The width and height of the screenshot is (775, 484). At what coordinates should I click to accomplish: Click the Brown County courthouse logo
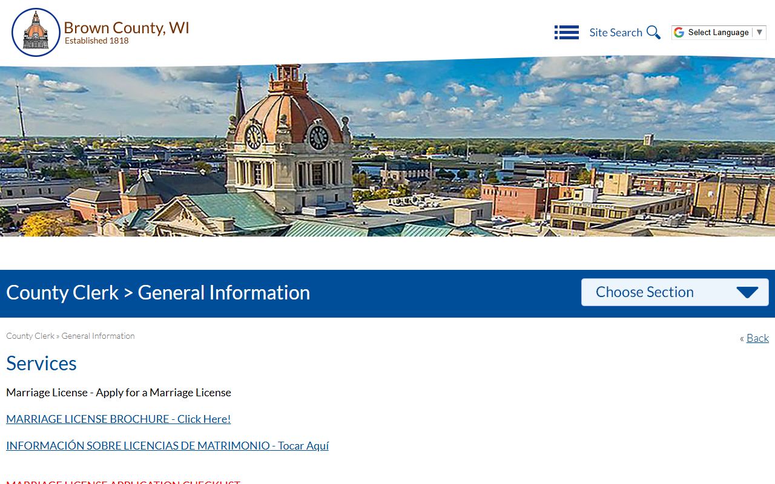pyautogui.click(x=36, y=33)
